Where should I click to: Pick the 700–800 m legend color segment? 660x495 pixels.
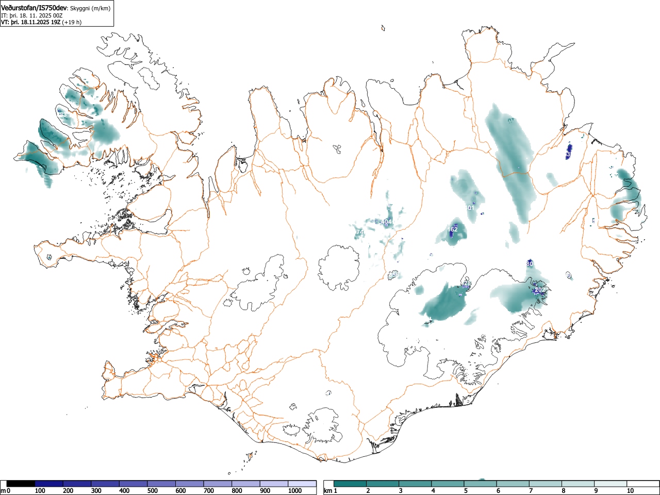pyautogui.click(x=217, y=484)
